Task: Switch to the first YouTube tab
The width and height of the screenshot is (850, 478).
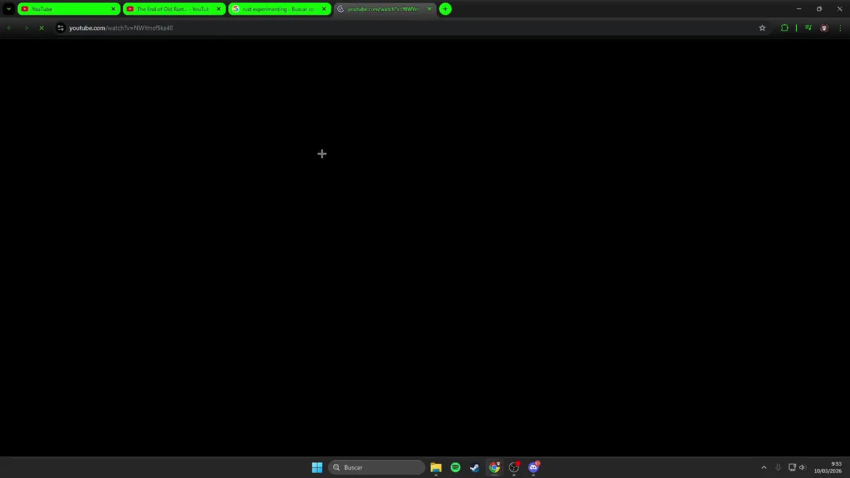Action: [68, 9]
